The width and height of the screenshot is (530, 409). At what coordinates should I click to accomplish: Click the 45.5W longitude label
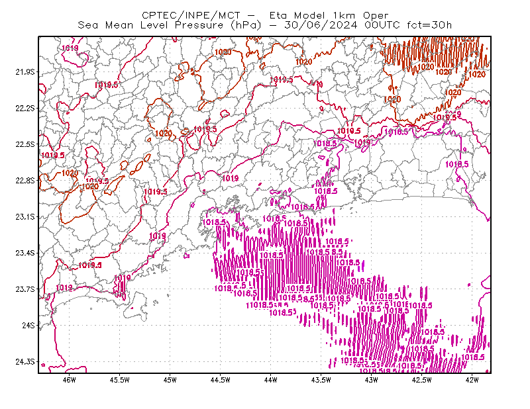point(120,380)
